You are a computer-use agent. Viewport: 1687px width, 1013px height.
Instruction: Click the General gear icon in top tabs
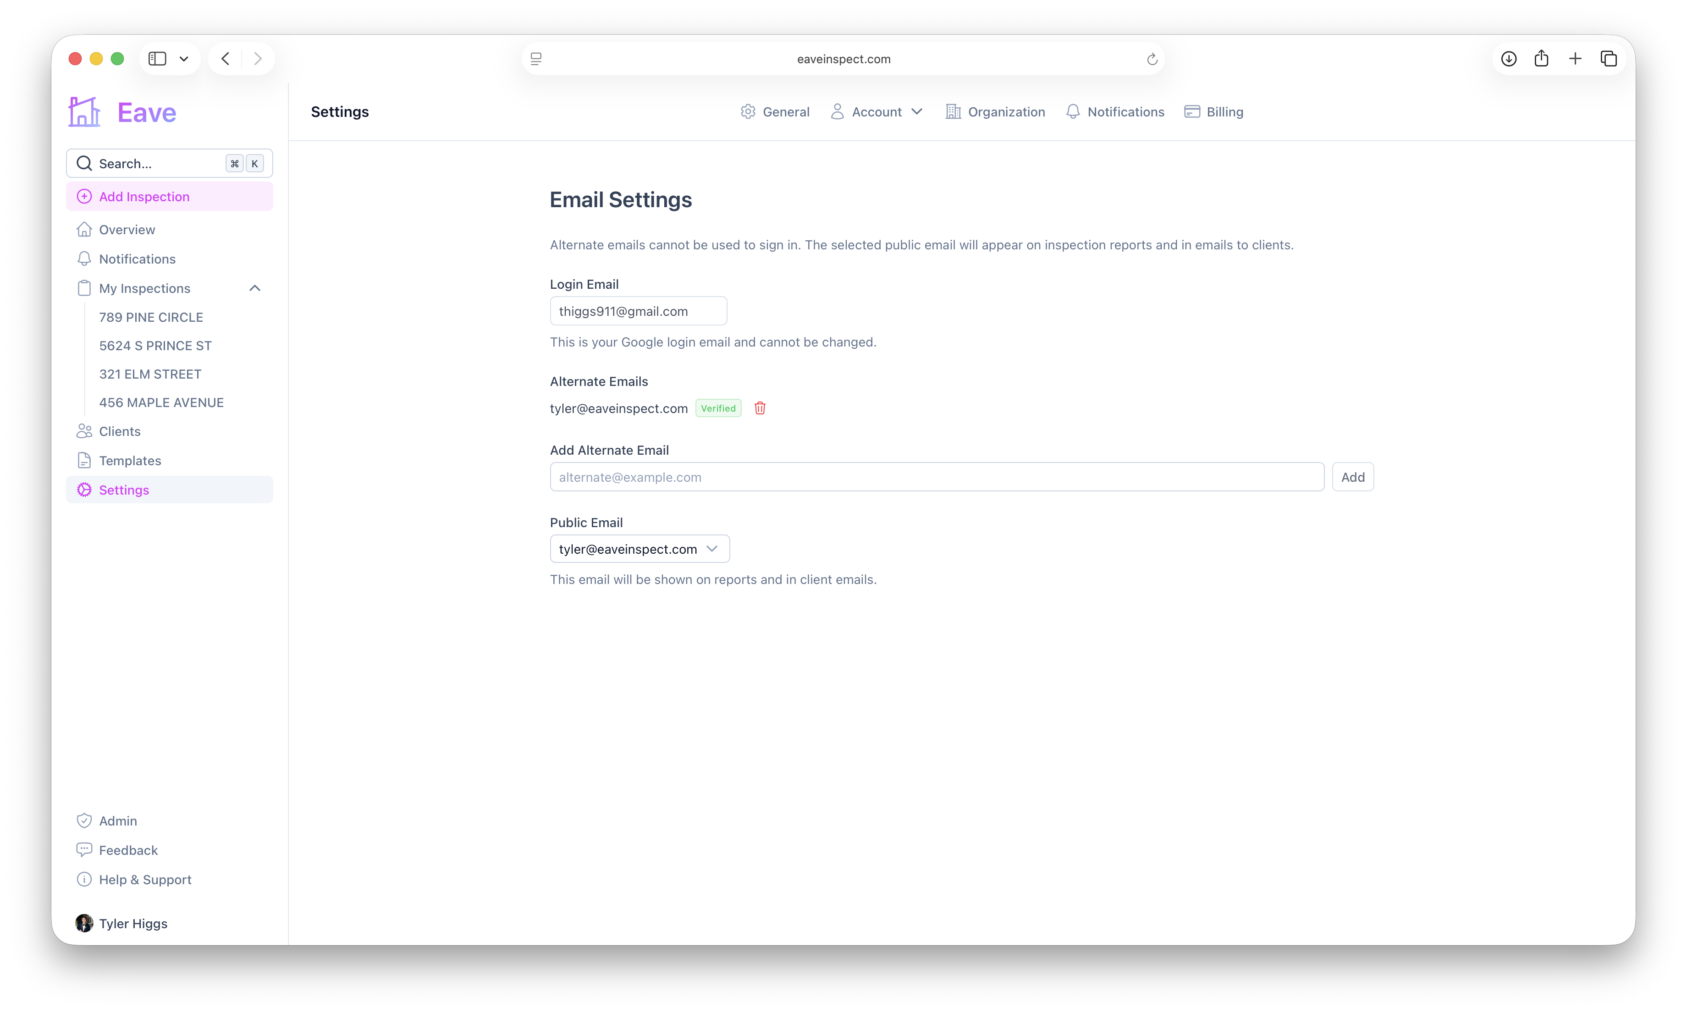(748, 111)
